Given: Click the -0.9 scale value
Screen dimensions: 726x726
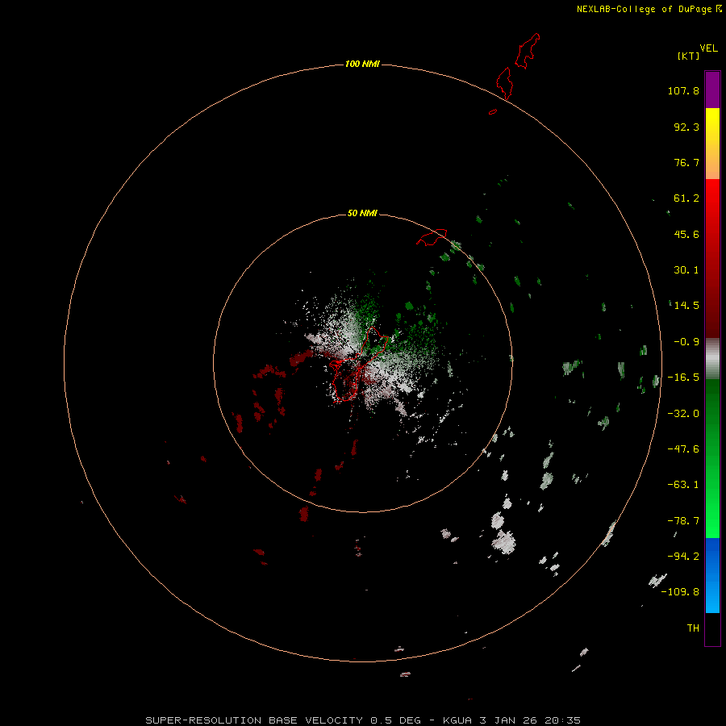Looking at the screenshot, I should [x=686, y=342].
